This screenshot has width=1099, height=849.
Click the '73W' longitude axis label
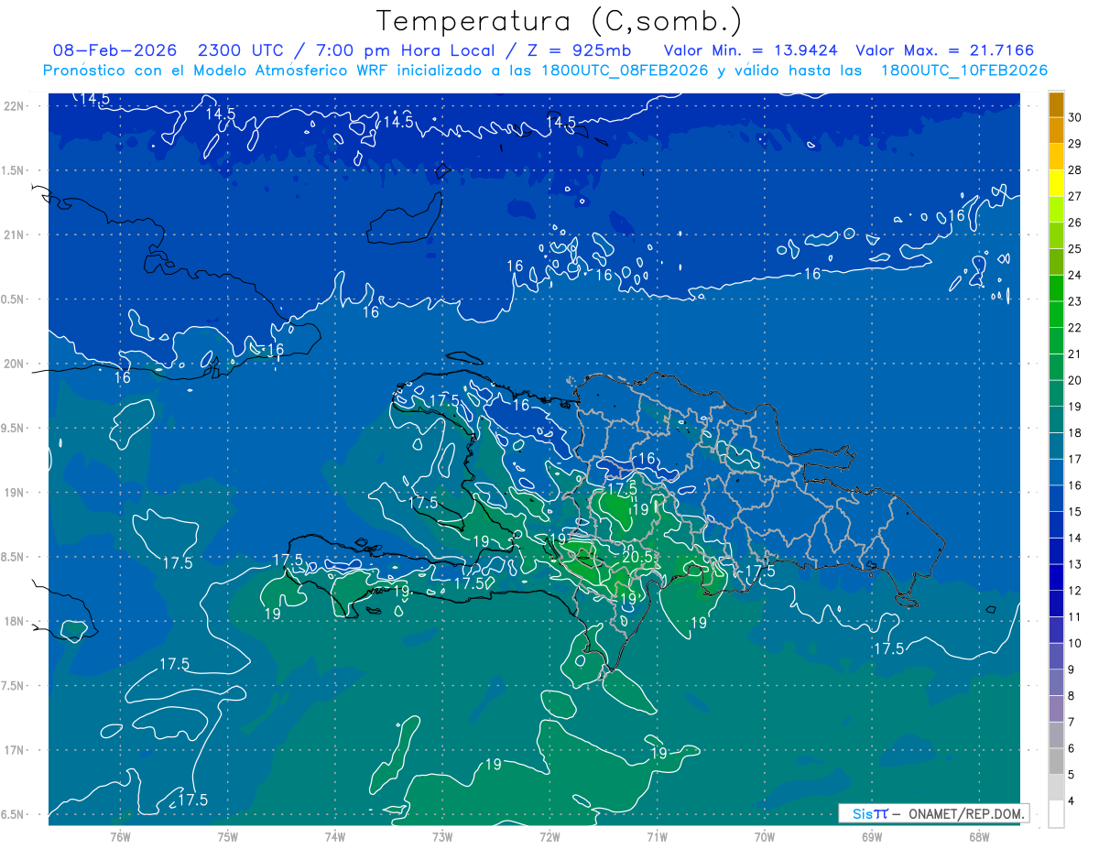click(442, 837)
